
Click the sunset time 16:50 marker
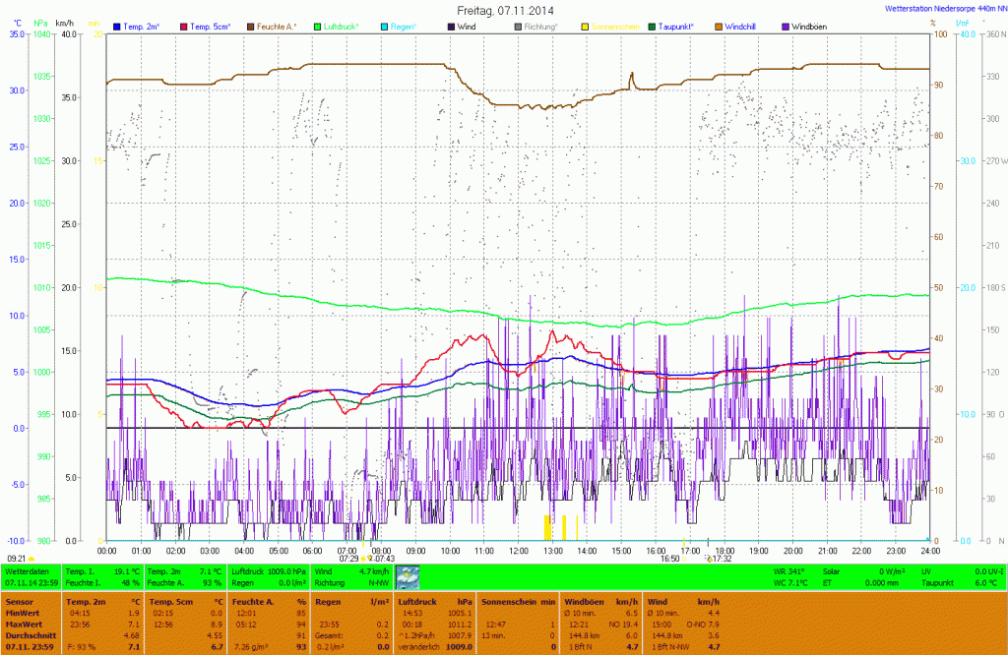[x=669, y=559]
